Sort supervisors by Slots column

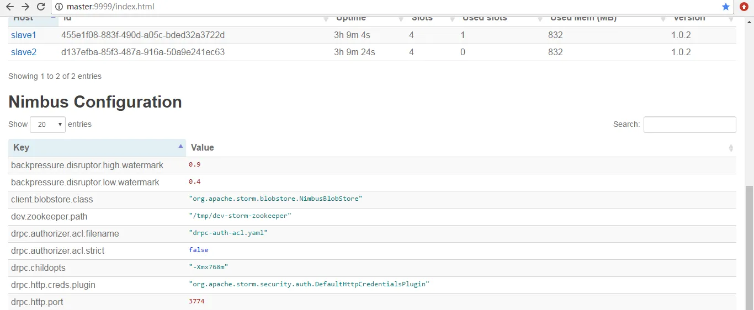[432, 20]
